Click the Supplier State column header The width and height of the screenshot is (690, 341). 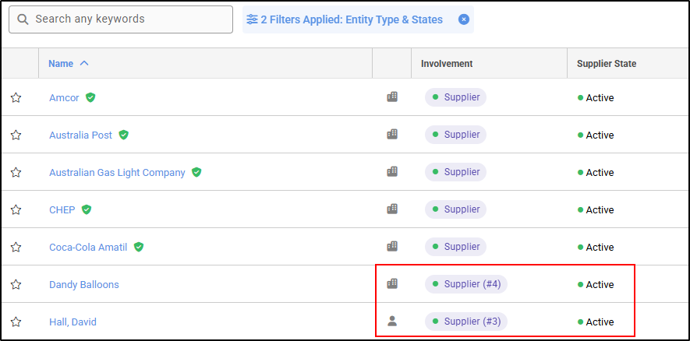coord(606,64)
